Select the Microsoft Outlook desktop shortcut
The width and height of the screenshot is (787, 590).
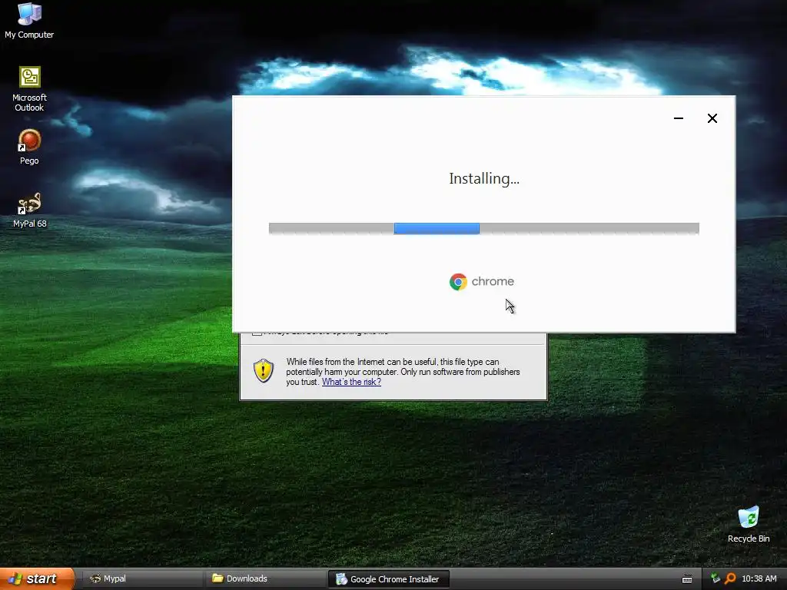click(29, 89)
